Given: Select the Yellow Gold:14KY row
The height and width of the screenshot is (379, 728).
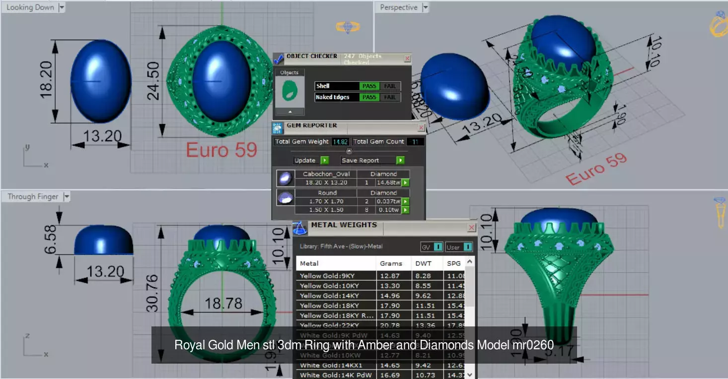Looking at the screenshot, I should tap(381, 296).
